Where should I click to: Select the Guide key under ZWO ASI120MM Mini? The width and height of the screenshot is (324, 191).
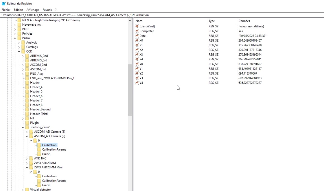click(46, 185)
